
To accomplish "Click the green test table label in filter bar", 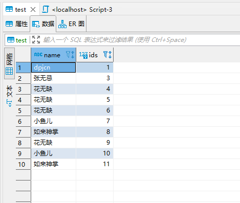I will (x=21, y=40).
